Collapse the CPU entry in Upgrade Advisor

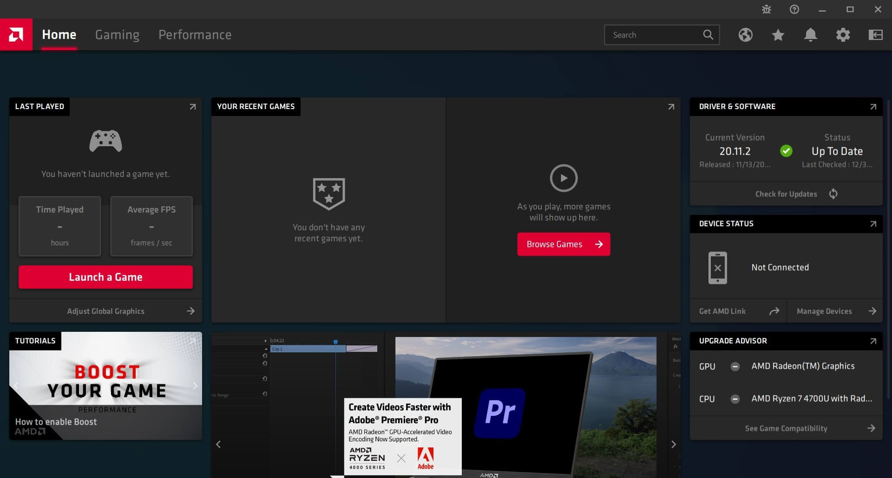[x=735, y=399]
